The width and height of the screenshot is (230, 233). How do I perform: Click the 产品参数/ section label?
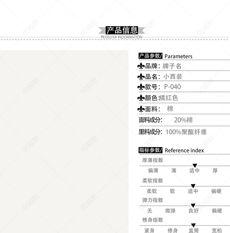click(151, 56)
